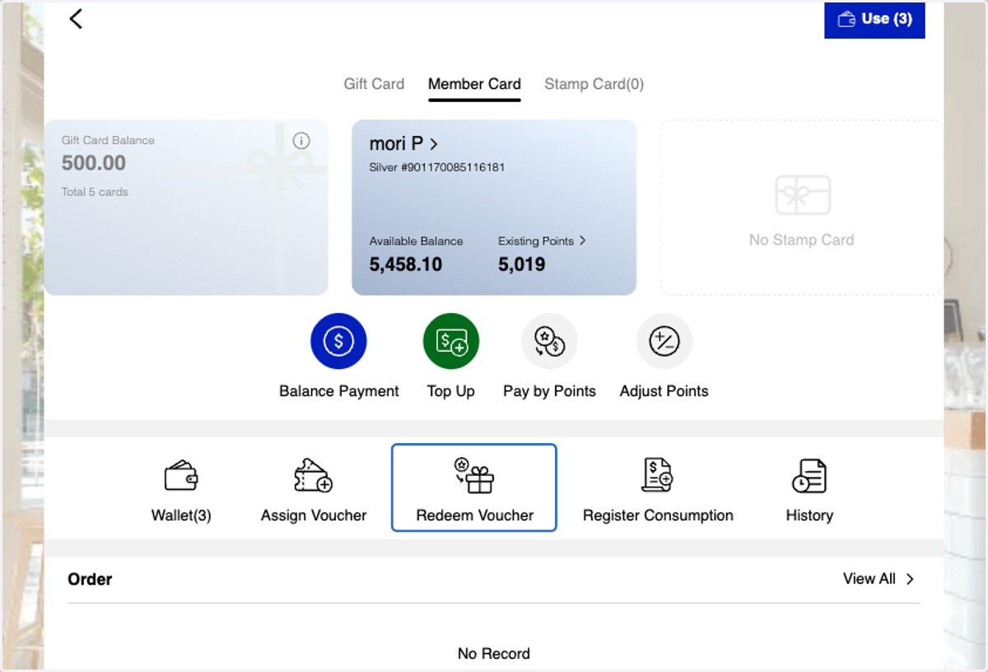
Task: Click the Use (3) button
Action: pos(874,19)
